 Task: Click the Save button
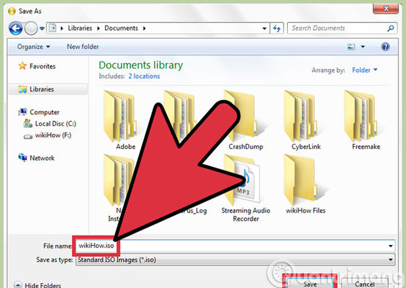tap(310, 284)
